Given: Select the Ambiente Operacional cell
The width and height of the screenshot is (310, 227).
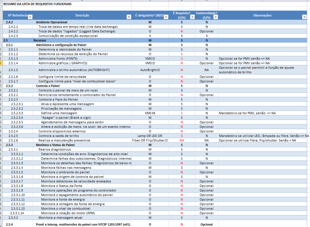Looking at the screenshot, I should [52, 22].
